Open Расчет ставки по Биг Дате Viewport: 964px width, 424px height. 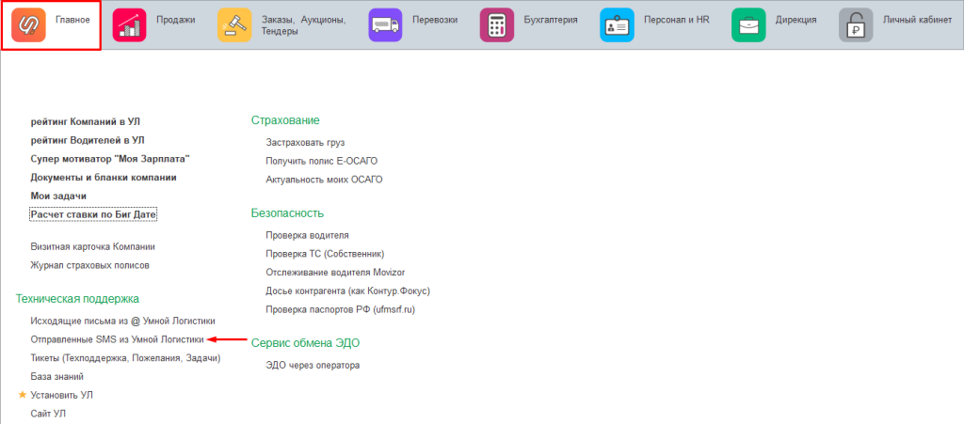[x=93, y=214]
